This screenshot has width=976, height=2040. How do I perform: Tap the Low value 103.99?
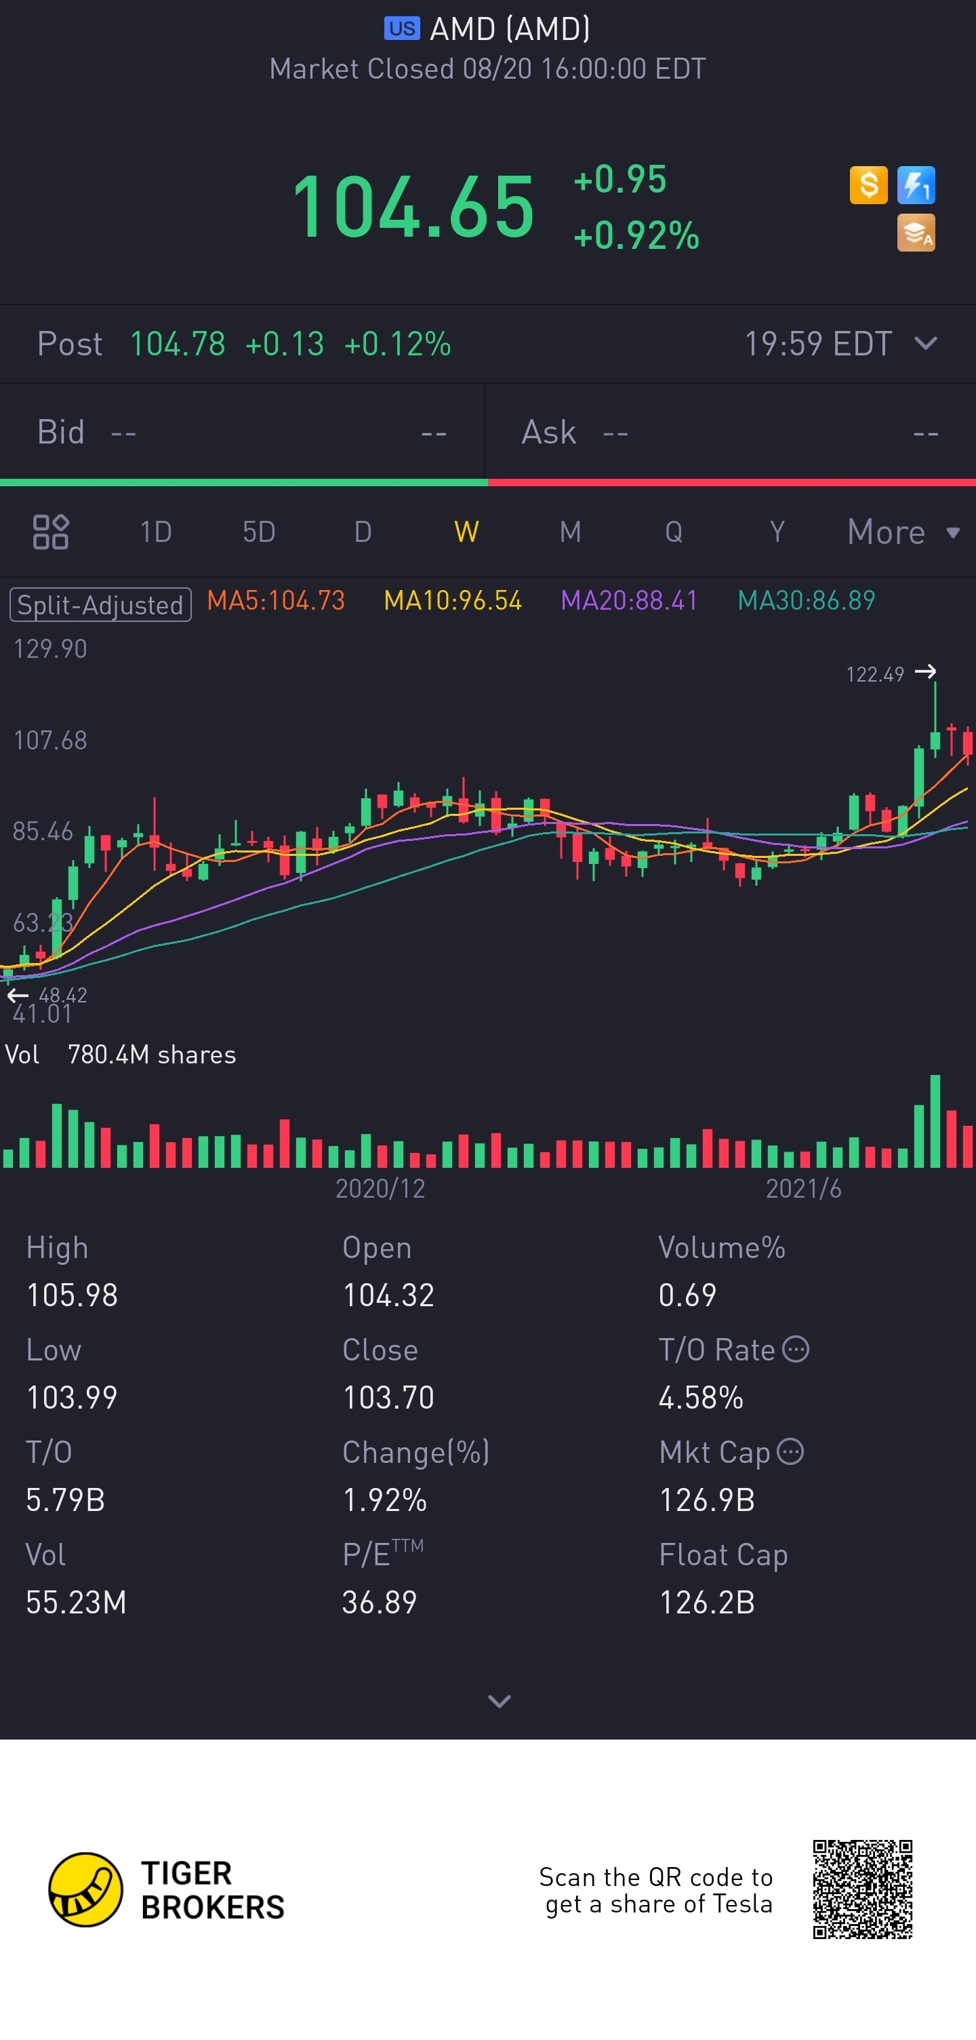72,1397
